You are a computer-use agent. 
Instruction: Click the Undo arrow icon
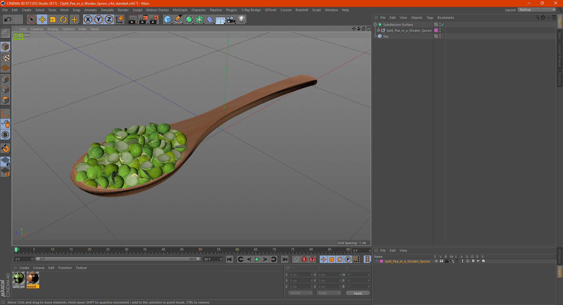click(8, 20)
